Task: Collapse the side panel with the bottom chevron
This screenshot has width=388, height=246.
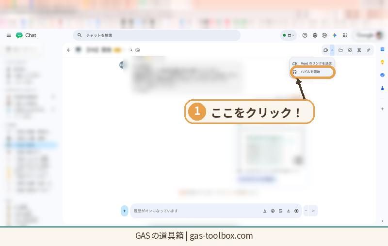Action: pos(382,221)
